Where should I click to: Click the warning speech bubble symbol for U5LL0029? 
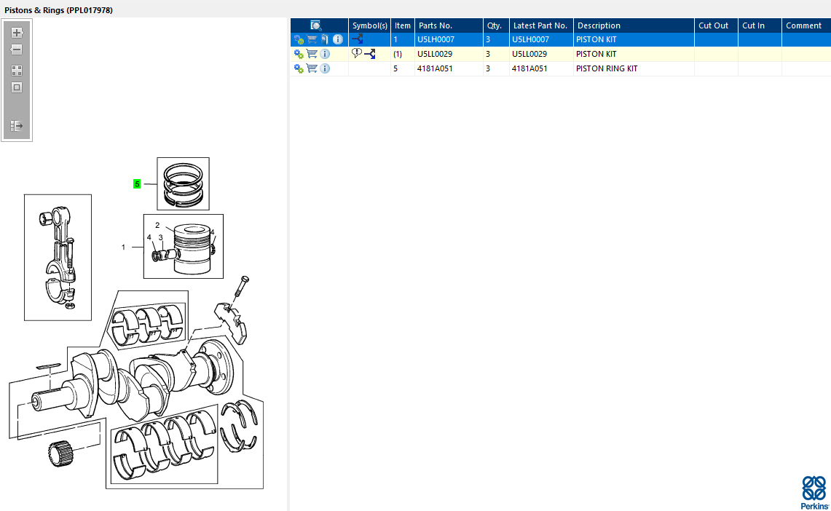tap(357, 53)
